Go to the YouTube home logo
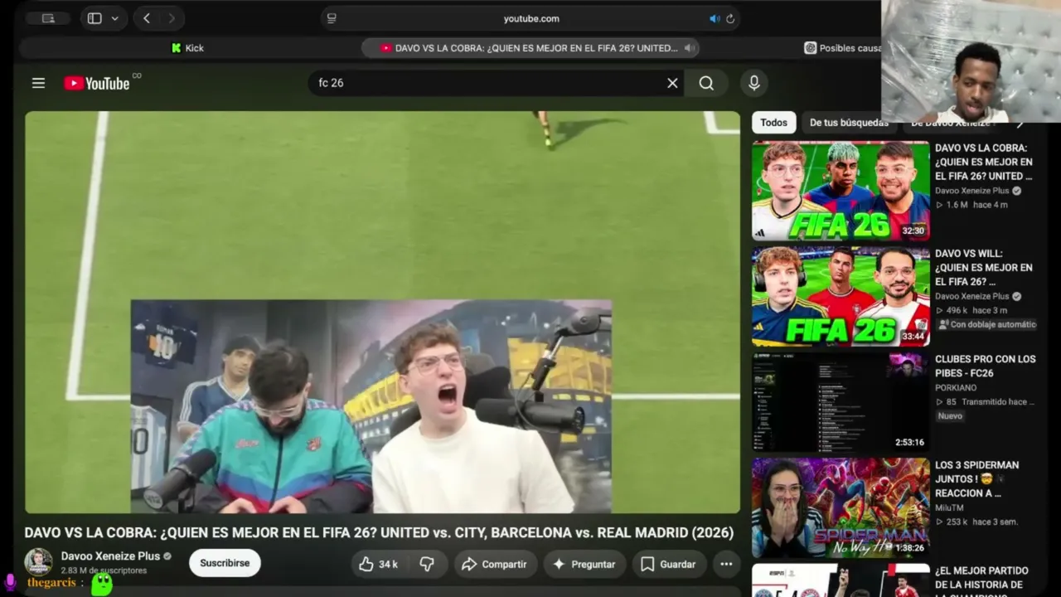The width and height of the screenshot is (1061, 597). (97, 83)
